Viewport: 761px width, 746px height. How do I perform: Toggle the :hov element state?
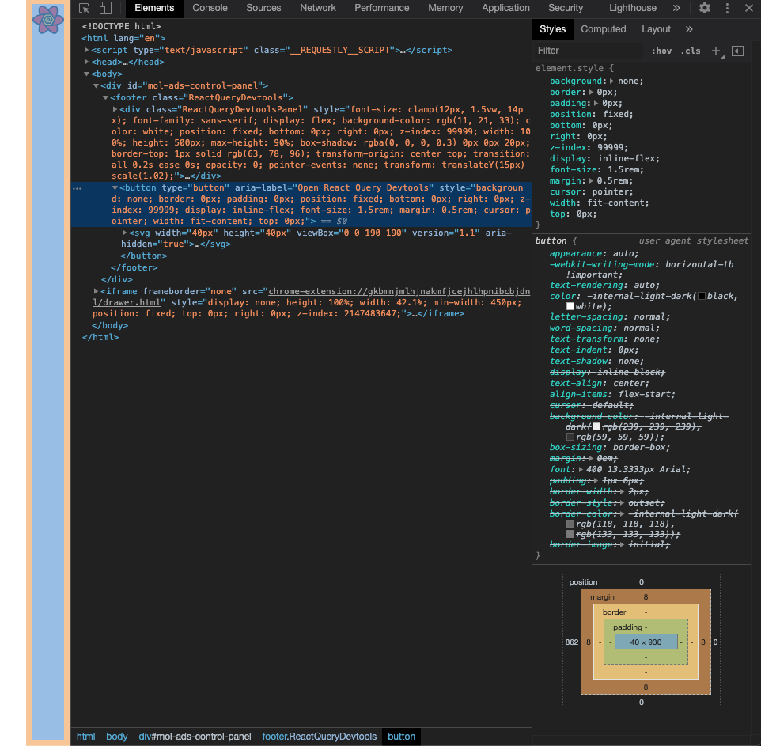(661, 51)
